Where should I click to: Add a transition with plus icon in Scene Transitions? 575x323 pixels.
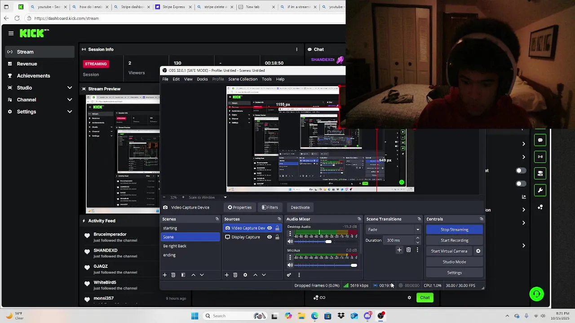pos(399,250)
